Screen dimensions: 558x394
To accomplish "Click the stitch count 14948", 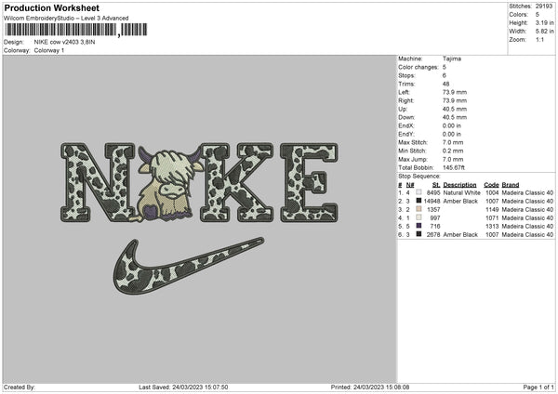I will pyautogui.click(x=432, y=202).
